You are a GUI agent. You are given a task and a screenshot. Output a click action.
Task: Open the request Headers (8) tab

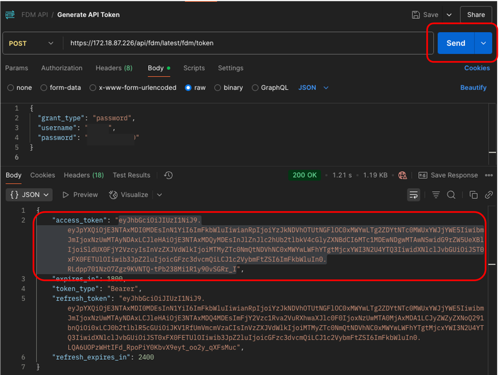[x=114, y=68]
